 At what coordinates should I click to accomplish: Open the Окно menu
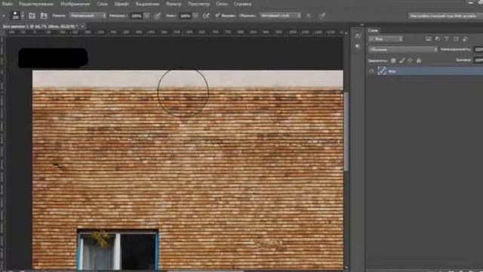222,4
